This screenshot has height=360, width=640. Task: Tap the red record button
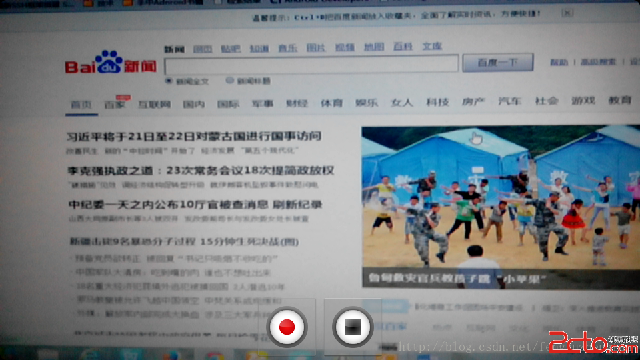(287, 327)
